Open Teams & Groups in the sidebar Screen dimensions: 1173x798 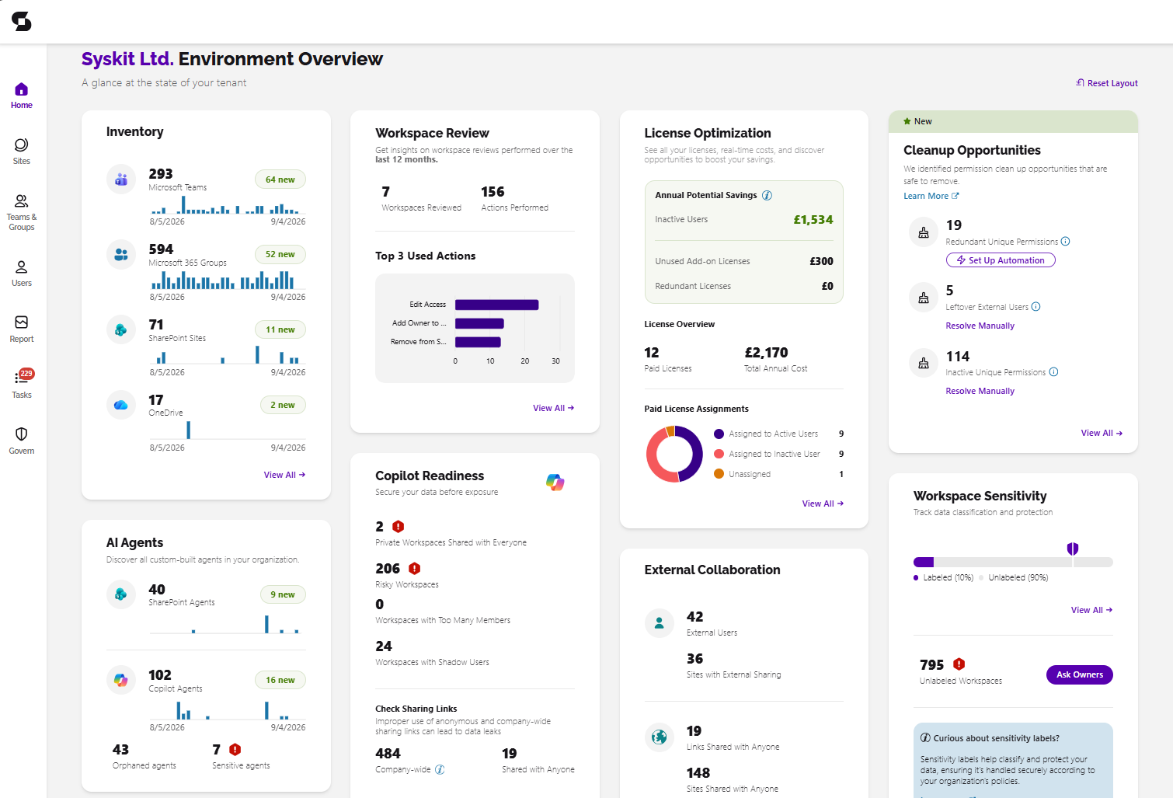coord(22,212)
